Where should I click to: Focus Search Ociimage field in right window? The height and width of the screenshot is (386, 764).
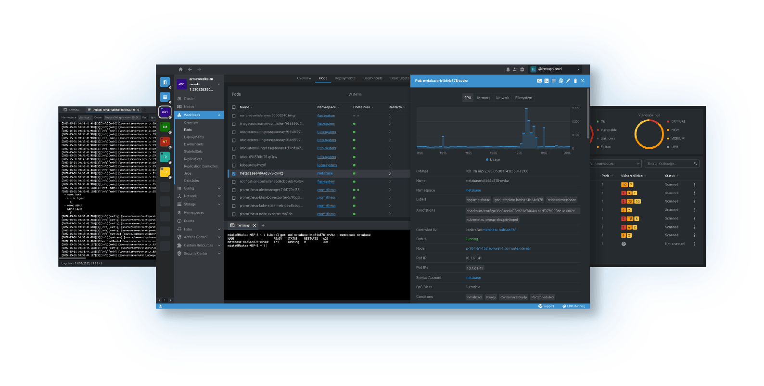tap(672, 164)
